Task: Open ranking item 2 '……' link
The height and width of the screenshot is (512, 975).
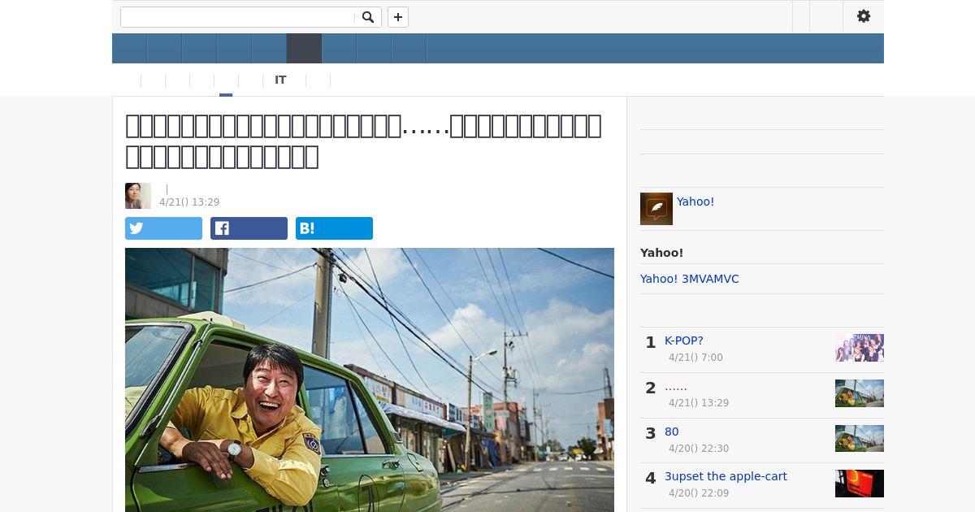Action: [676, 386]
